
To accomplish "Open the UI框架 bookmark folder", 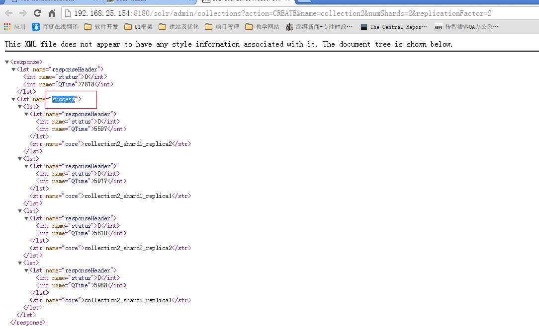I will coord(138,27).
